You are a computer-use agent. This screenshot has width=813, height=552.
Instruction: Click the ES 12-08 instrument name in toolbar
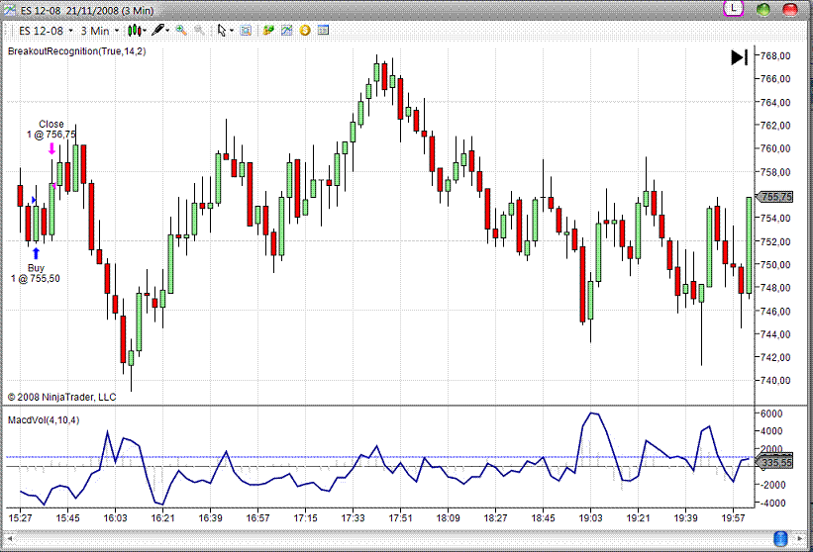(x=41, y=31)
